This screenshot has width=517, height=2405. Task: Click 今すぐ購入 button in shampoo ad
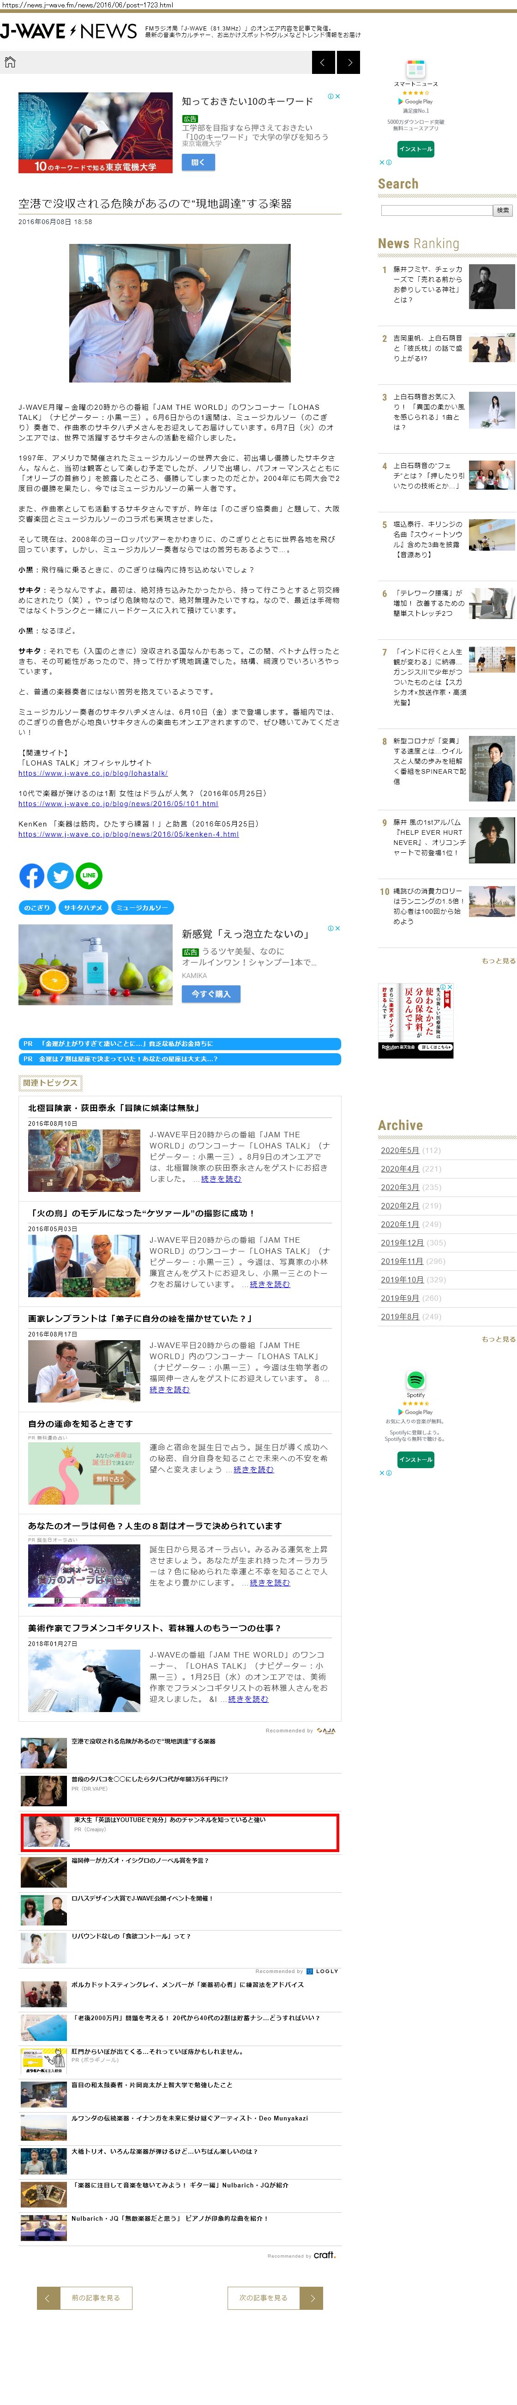pos(211,993)
